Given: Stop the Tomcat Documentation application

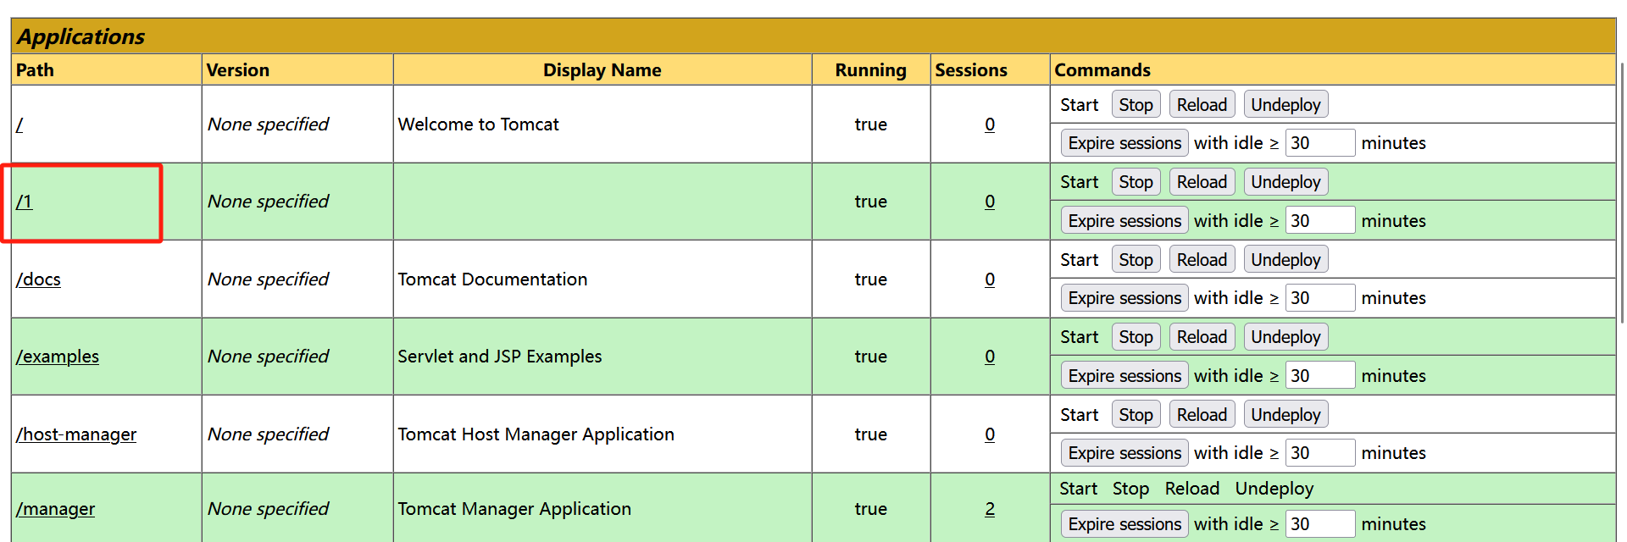Looking at the screenshot, I should point(1136,260).
